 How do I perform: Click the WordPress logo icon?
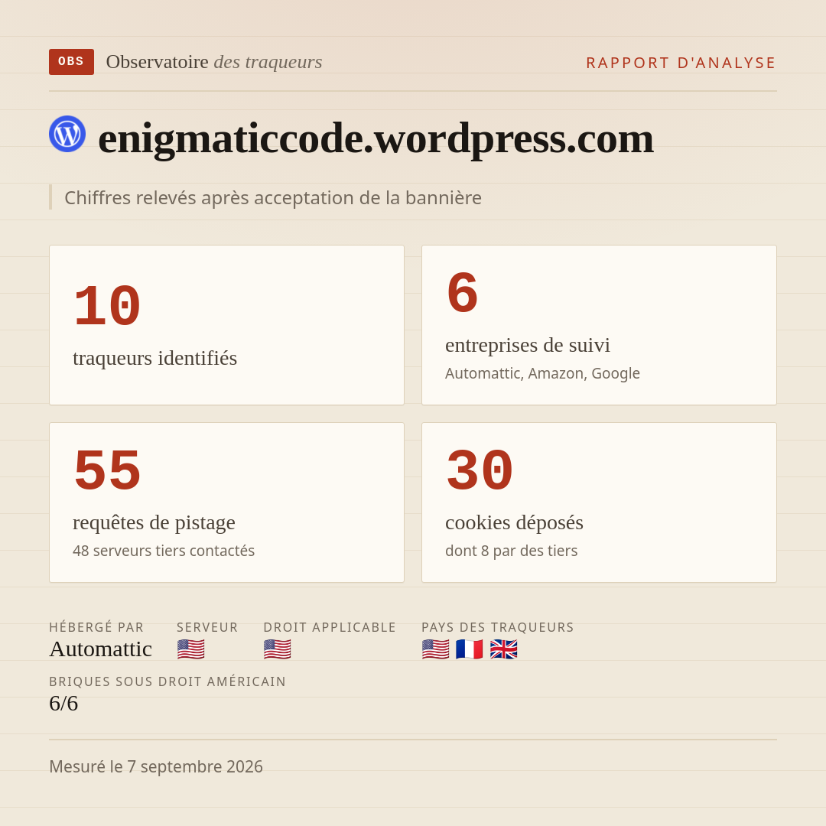[x=67, y=134]
